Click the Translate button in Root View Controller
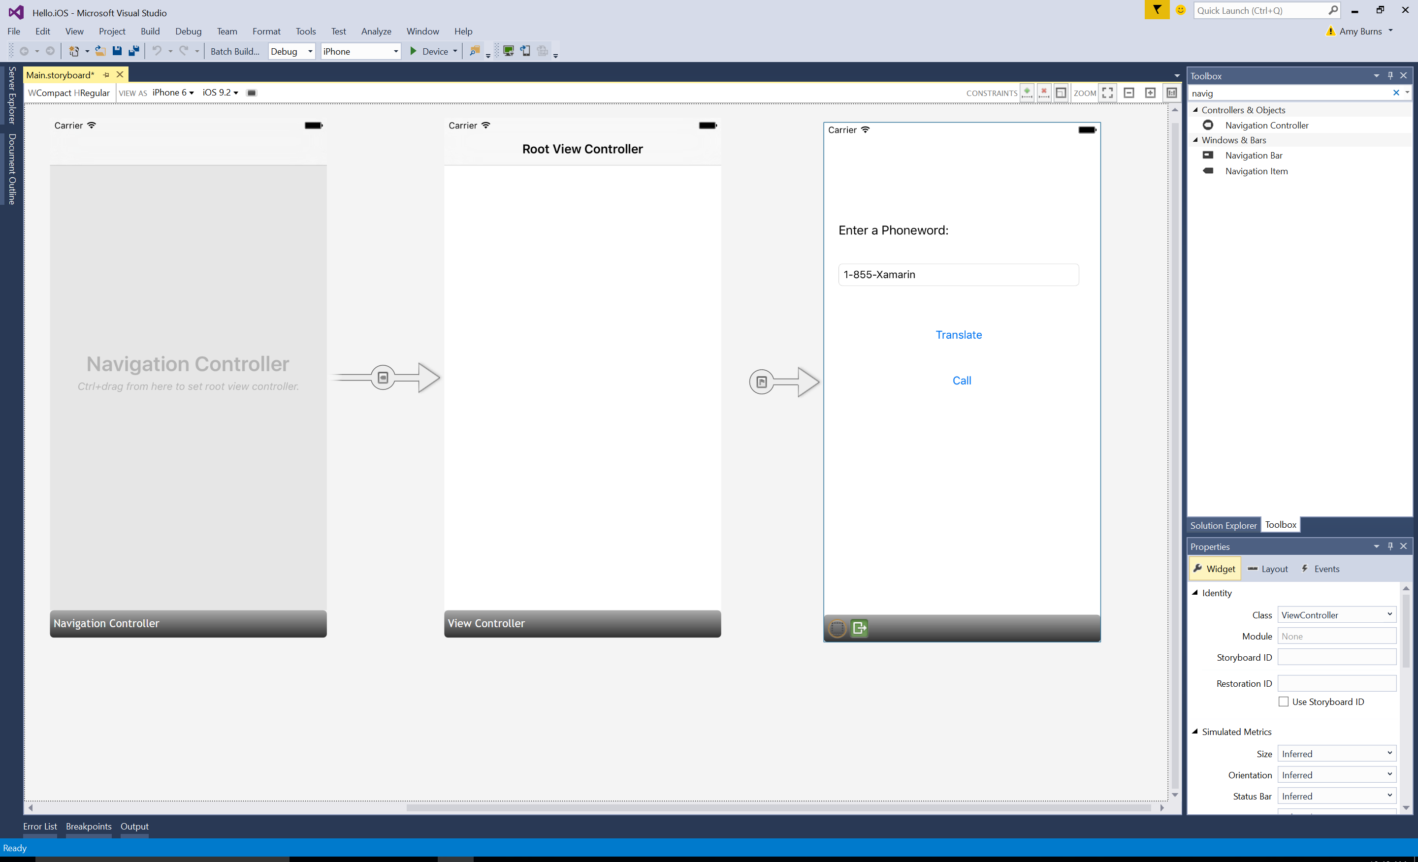This screenshot has height=862, width=1418. point(959,334)
